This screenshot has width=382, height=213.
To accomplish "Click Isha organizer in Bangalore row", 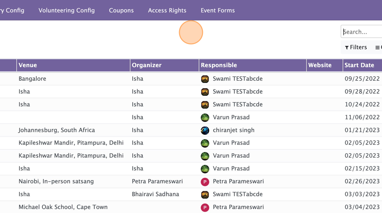I will (x=138, y=79).
